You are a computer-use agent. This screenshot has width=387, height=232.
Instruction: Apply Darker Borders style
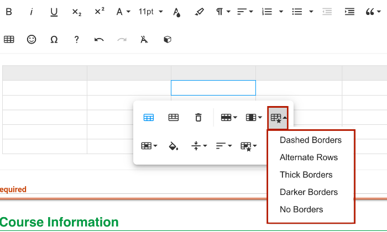pos(308,192)
